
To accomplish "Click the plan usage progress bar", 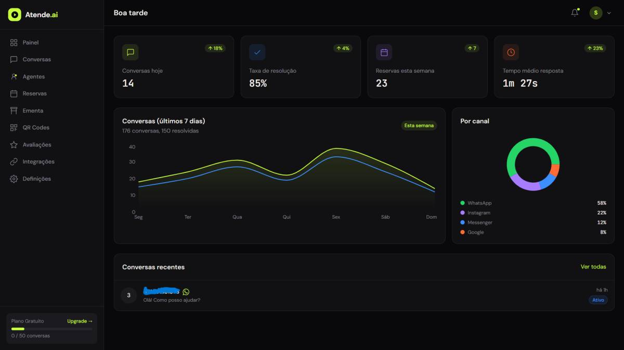I will point(52,329).
